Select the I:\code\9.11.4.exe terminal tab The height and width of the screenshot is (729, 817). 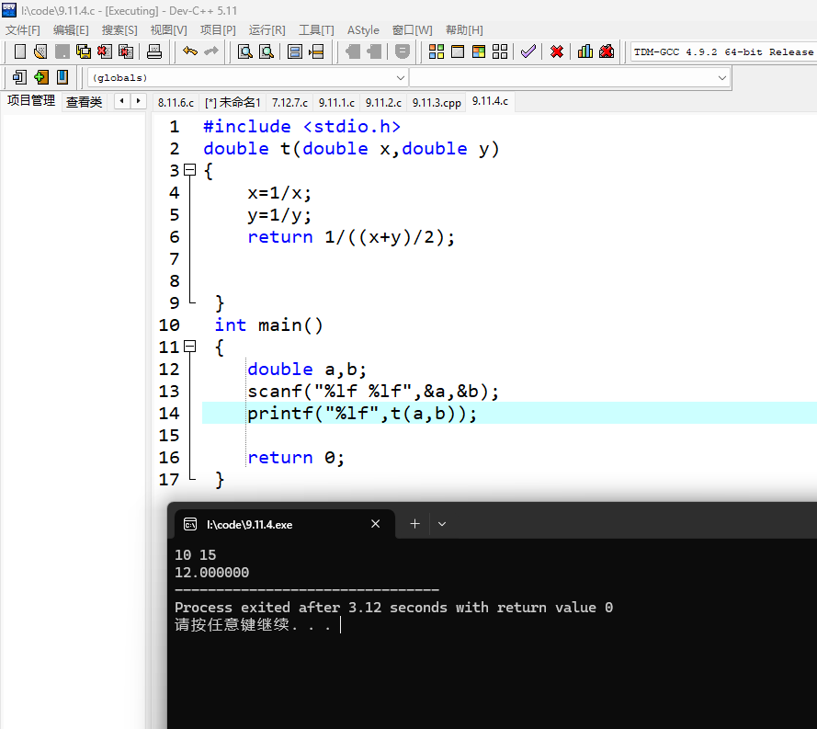(x=285, y=524)
